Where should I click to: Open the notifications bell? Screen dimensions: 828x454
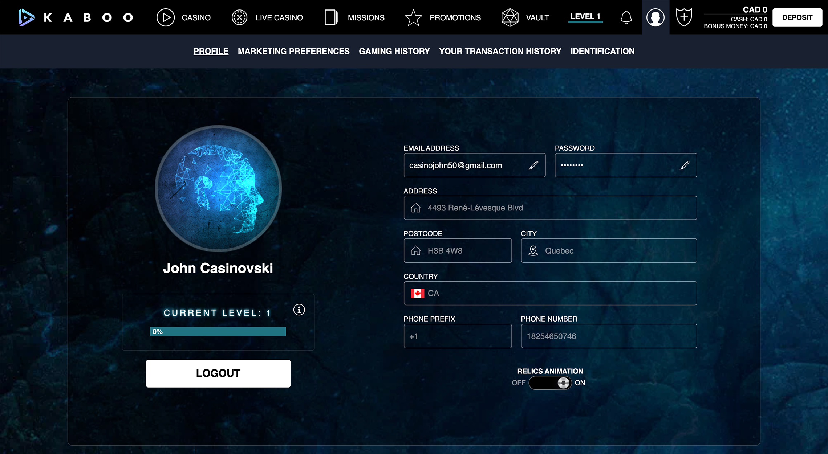tap(626, 17)
